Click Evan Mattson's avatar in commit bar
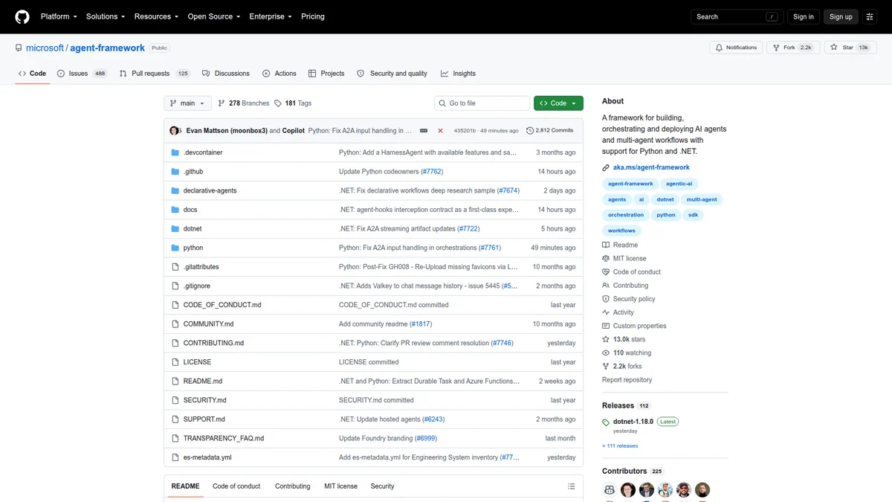The image size is (892, 502). point(175,130)
